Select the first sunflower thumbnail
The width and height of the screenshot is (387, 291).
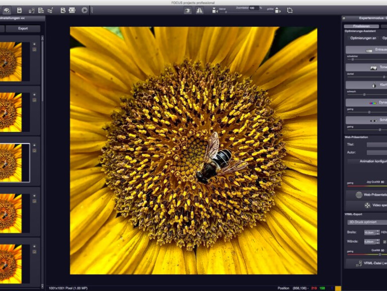coord(11,61)
